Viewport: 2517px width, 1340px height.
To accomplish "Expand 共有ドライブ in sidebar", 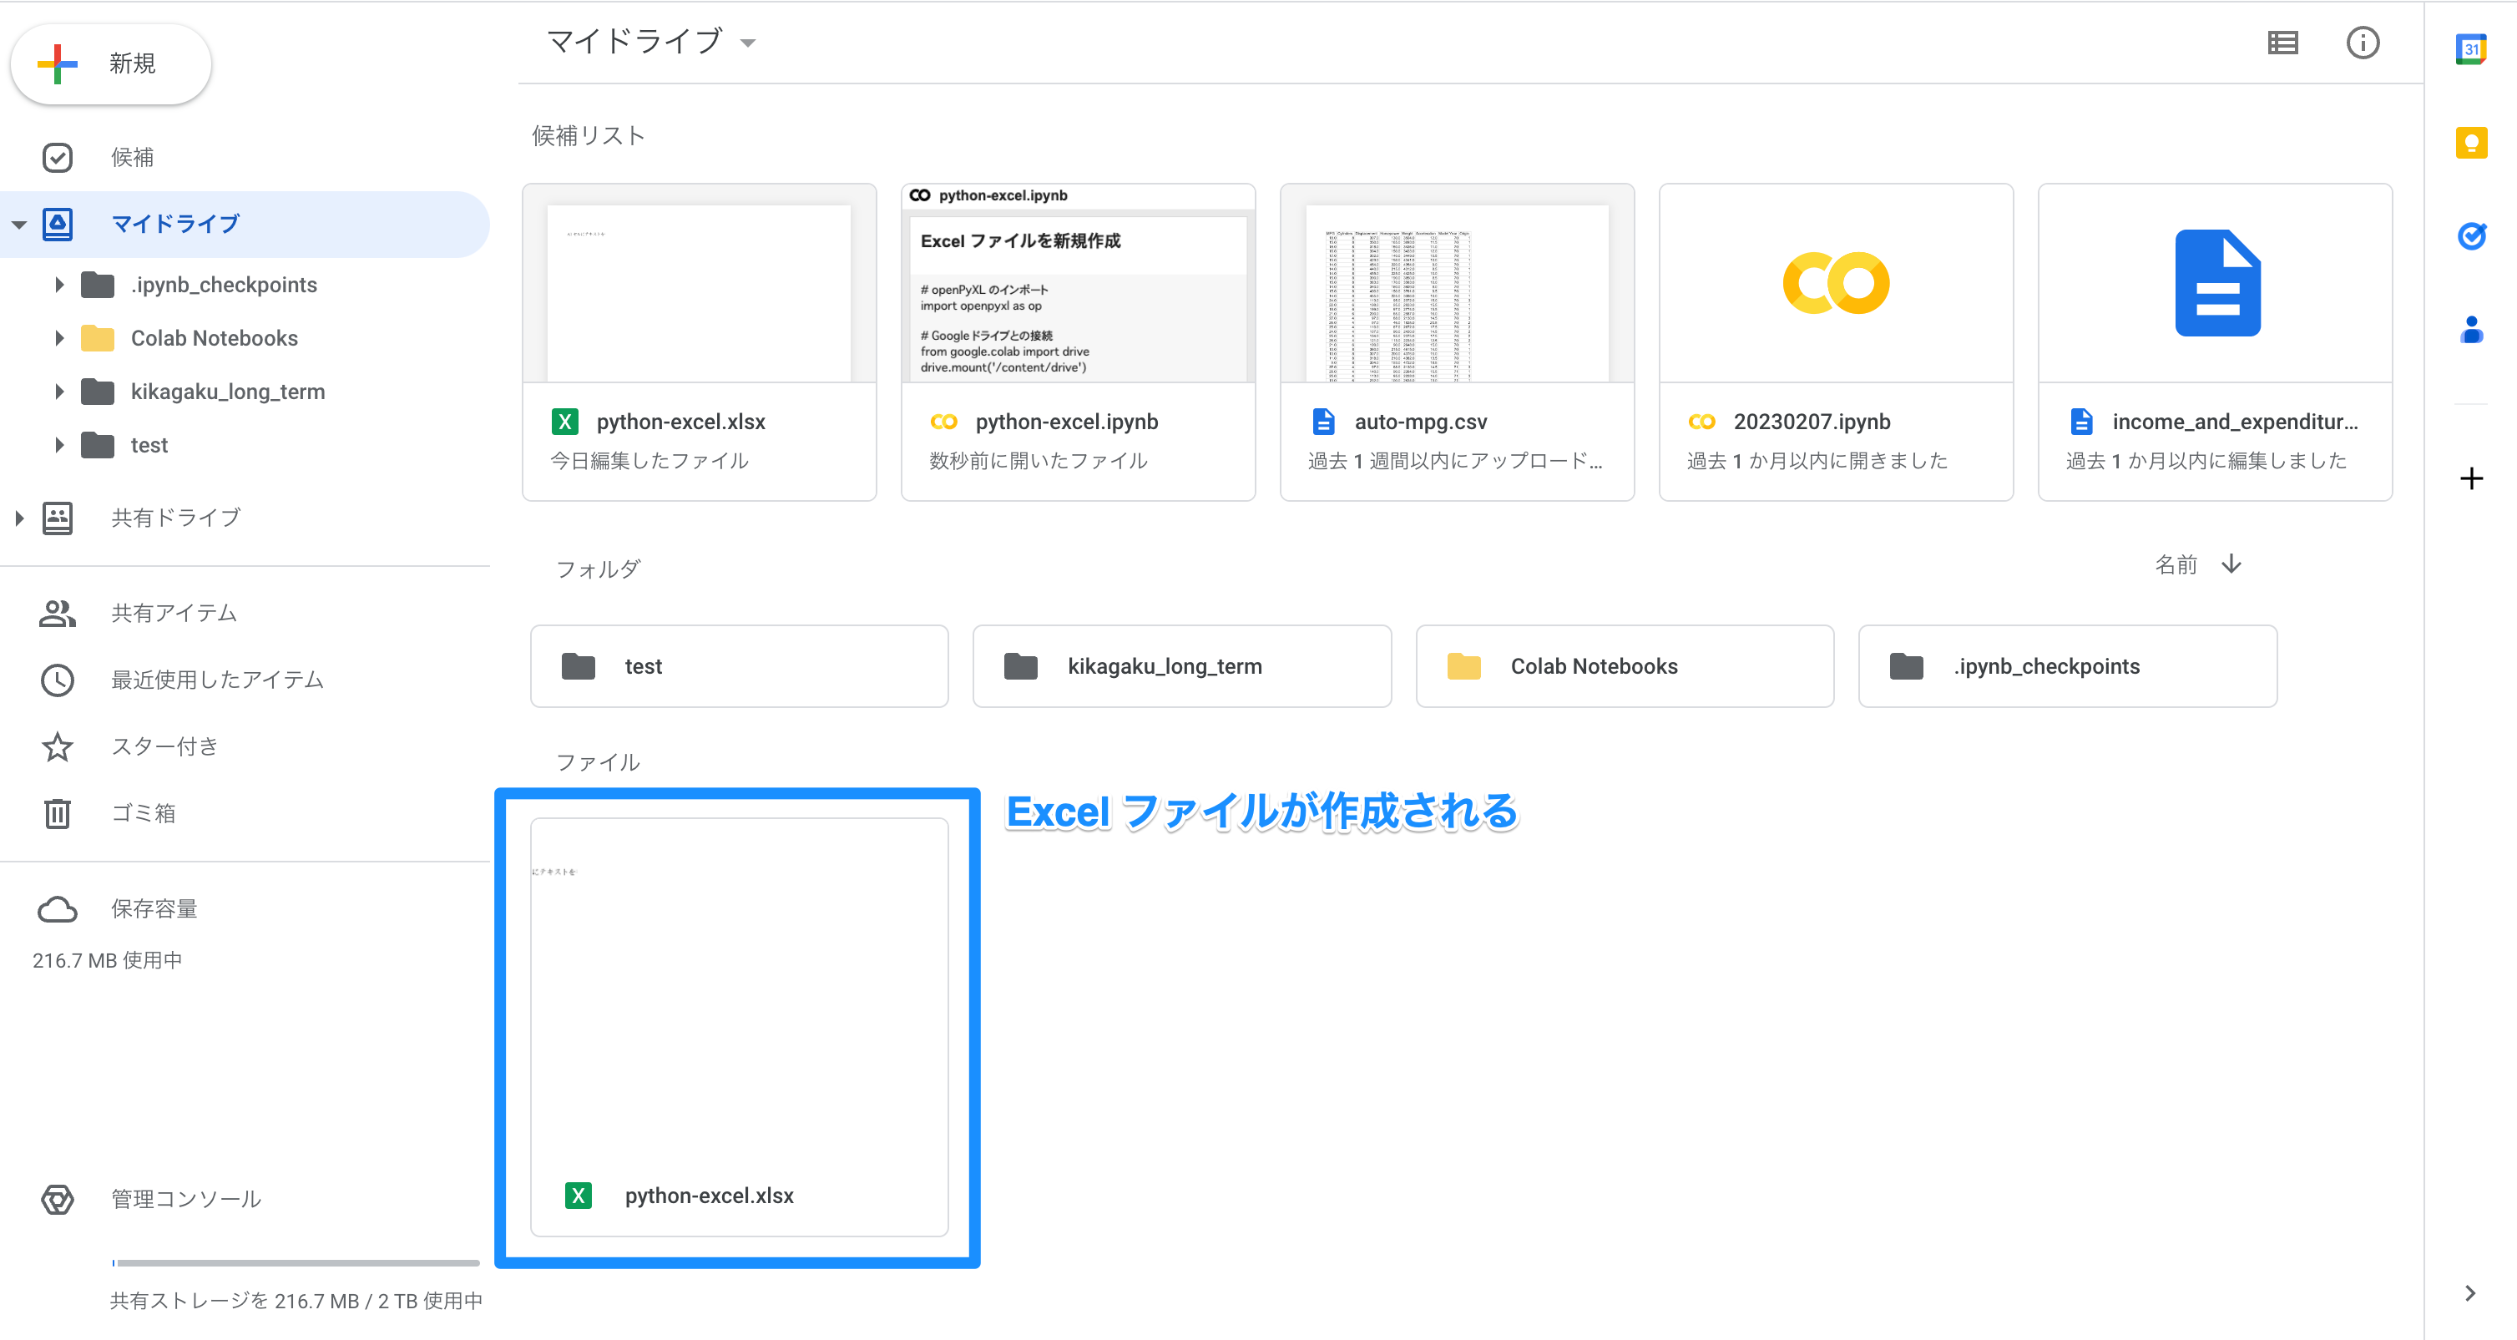I will pyautogui.click(x=18, y=517).
